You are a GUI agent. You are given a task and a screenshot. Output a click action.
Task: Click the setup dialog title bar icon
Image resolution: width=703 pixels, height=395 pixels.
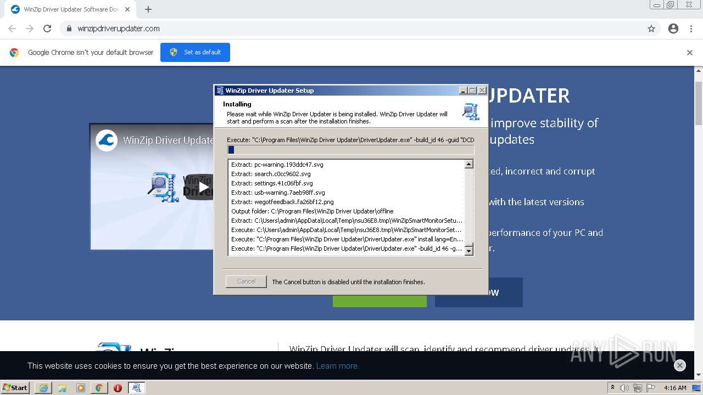[220, 91]
